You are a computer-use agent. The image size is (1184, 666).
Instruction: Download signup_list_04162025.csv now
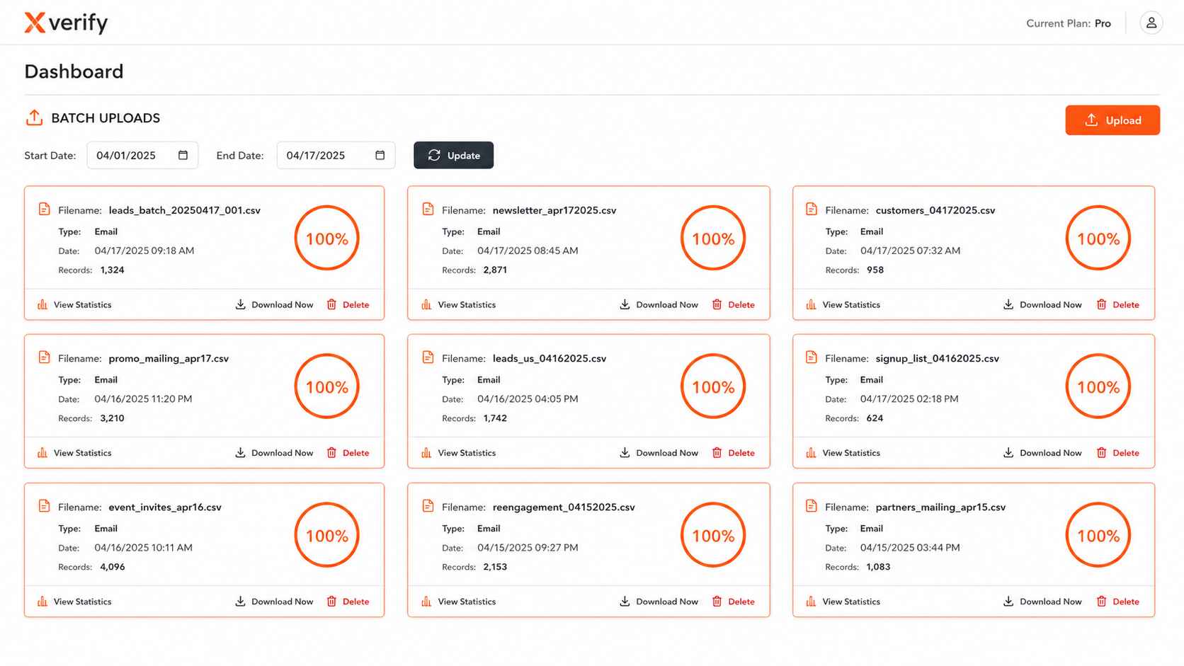click(x=1042, y=453)
